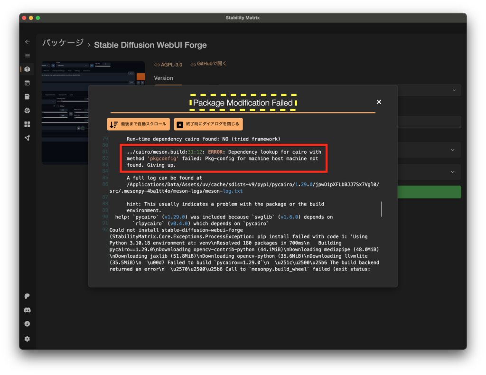The height and width of the screenshot is (375, 486).
Task: Open the downloads arrow icon in sidebar
Action: (27, 324)
